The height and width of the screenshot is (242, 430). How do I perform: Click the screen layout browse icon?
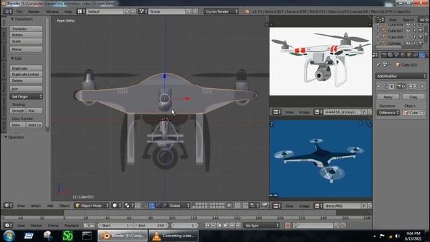[81, 11]
